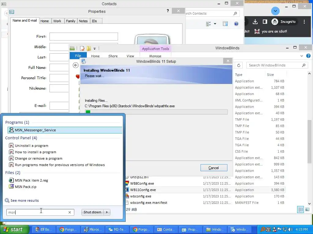
Task: Expand shut down options arrow
Action: pyautogui.click(x=107, y=212)
